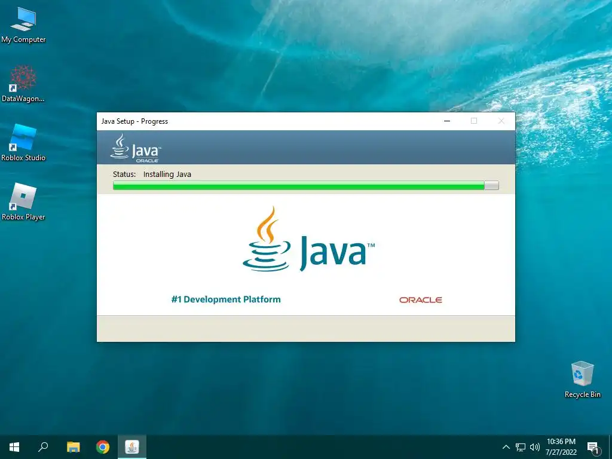612x459 pixels.
Task: Click the '#1 Development Platform' text
Action: pos(226,299)
